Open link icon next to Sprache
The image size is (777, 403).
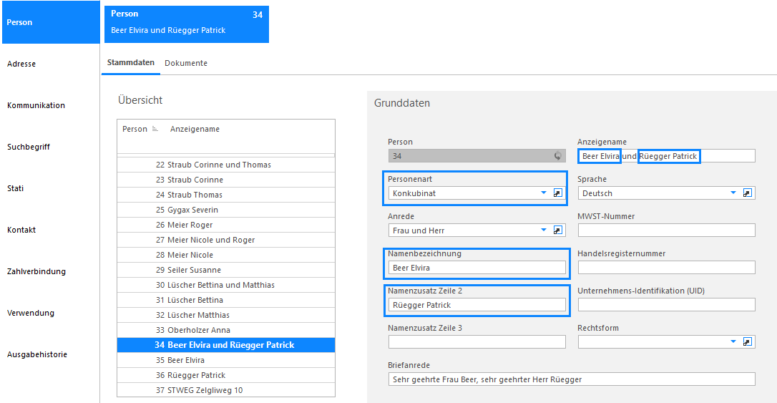(747, 193)
